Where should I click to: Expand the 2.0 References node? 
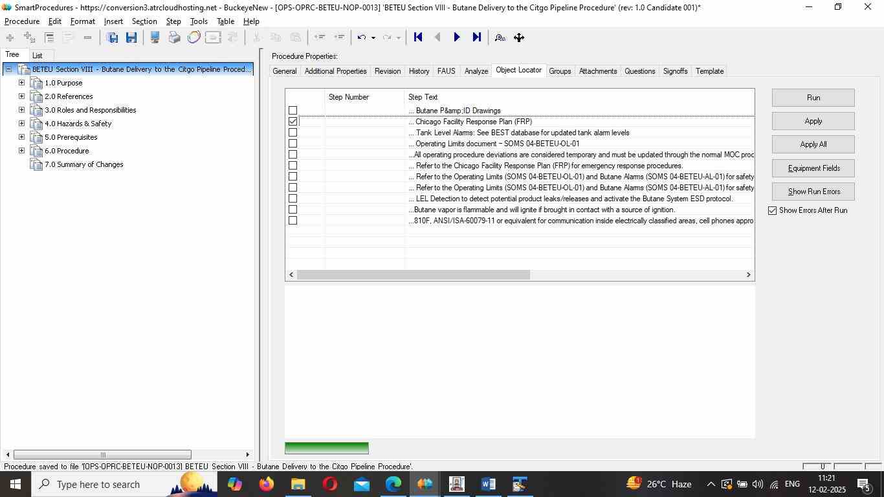pos(21,96)
